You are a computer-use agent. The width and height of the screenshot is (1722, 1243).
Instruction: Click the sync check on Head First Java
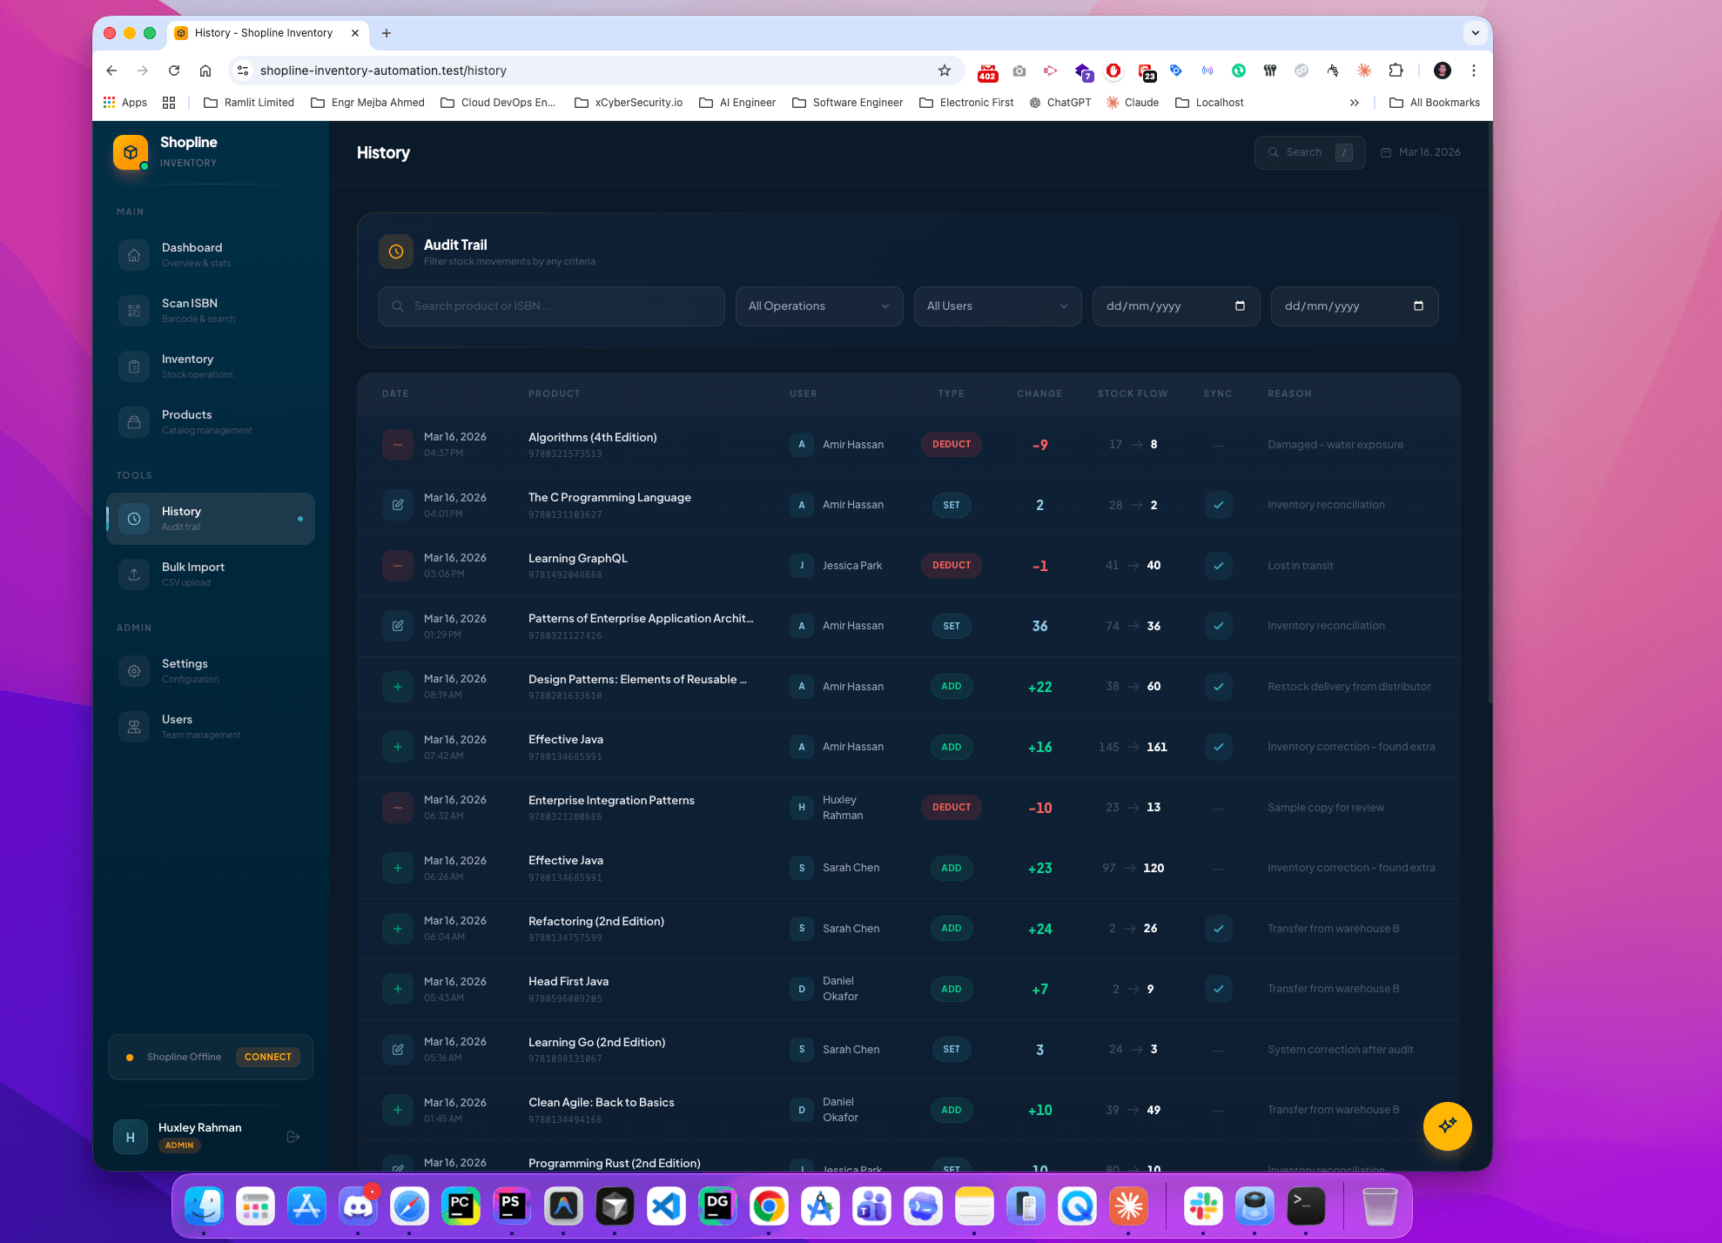[x=1218, y=989]
